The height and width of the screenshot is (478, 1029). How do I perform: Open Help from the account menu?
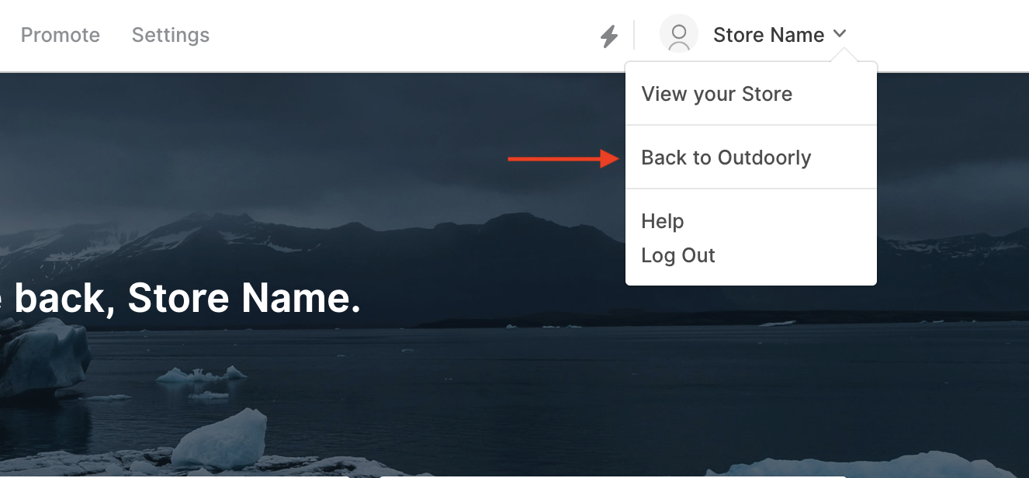pos(662,221)
